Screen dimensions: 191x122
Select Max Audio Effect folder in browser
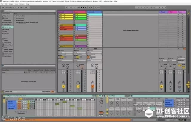pyautogui.click(x=20, y=16)
